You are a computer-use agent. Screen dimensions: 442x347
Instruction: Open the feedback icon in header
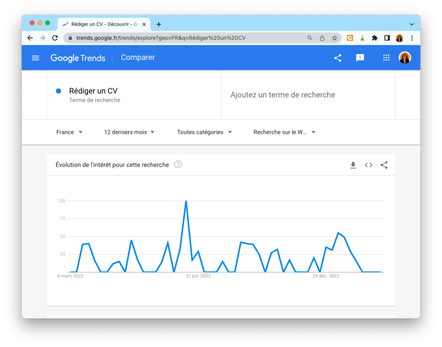(360, 58)
